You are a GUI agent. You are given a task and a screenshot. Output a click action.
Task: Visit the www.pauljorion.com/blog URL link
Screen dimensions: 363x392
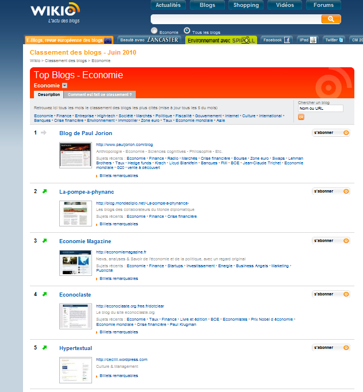pos(124,144)
